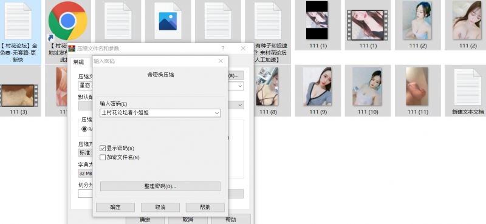Click '帮助' in the '压缩文件名和参数' window

click(x=231, y=220)
